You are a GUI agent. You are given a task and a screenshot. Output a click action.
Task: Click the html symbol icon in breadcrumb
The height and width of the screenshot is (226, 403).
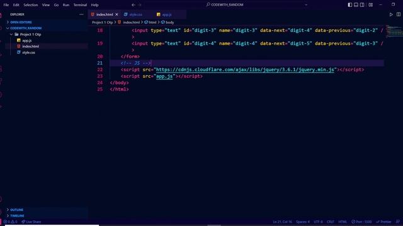coord(146,23)
